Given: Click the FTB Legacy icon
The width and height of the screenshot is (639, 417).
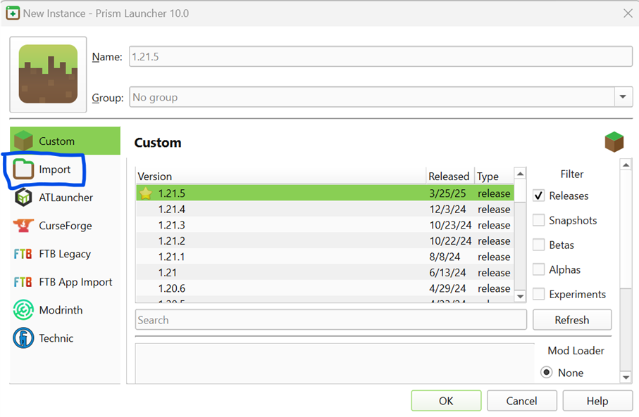Looking at the screenshot, I should pyautogui.click(x=23, y=254).
